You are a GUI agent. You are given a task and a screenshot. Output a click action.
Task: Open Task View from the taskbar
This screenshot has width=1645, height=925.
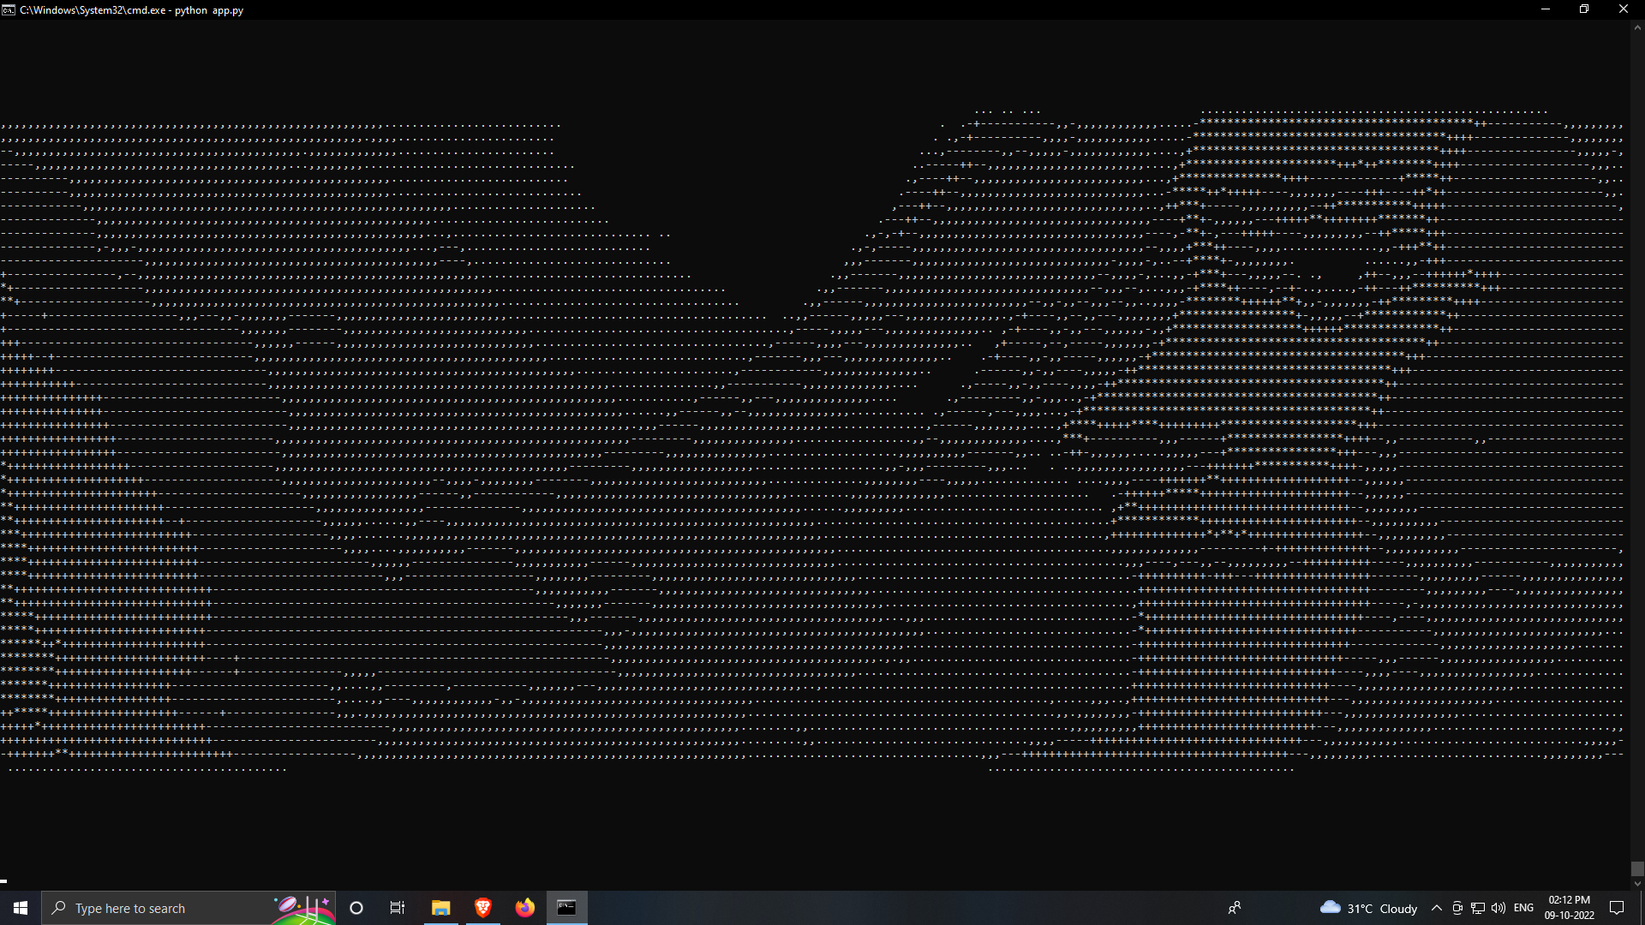coord(398,908)
